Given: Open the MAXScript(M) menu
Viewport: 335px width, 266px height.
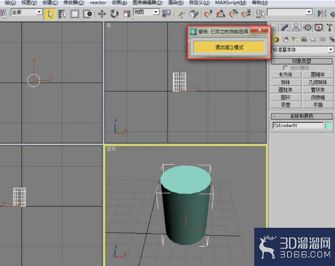Looking at the screenshot, I should 231,3.
